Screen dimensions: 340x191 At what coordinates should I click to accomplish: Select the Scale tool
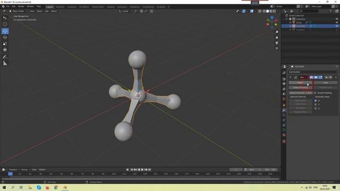pyautogui.click(x=5, y=44)
